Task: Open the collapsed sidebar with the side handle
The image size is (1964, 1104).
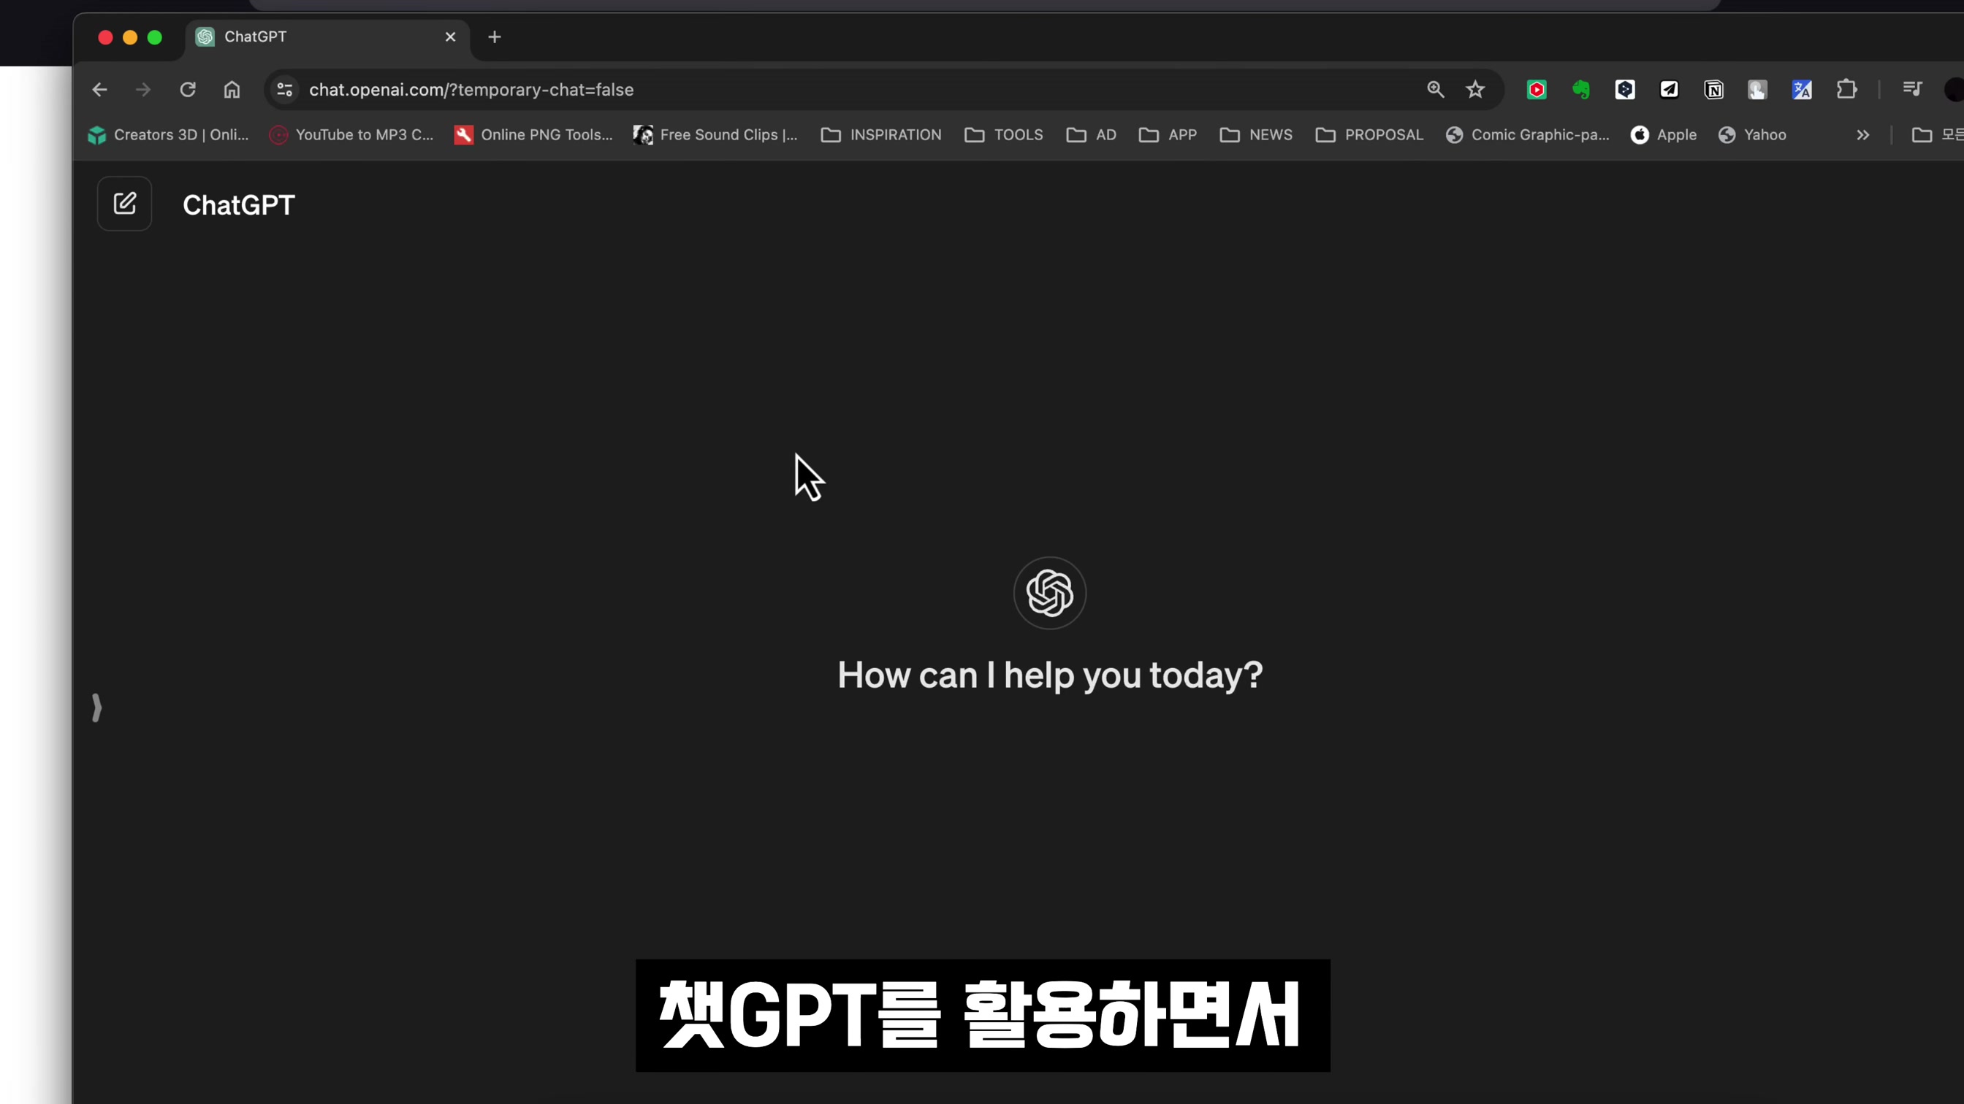Action: (x=97, y=708)
